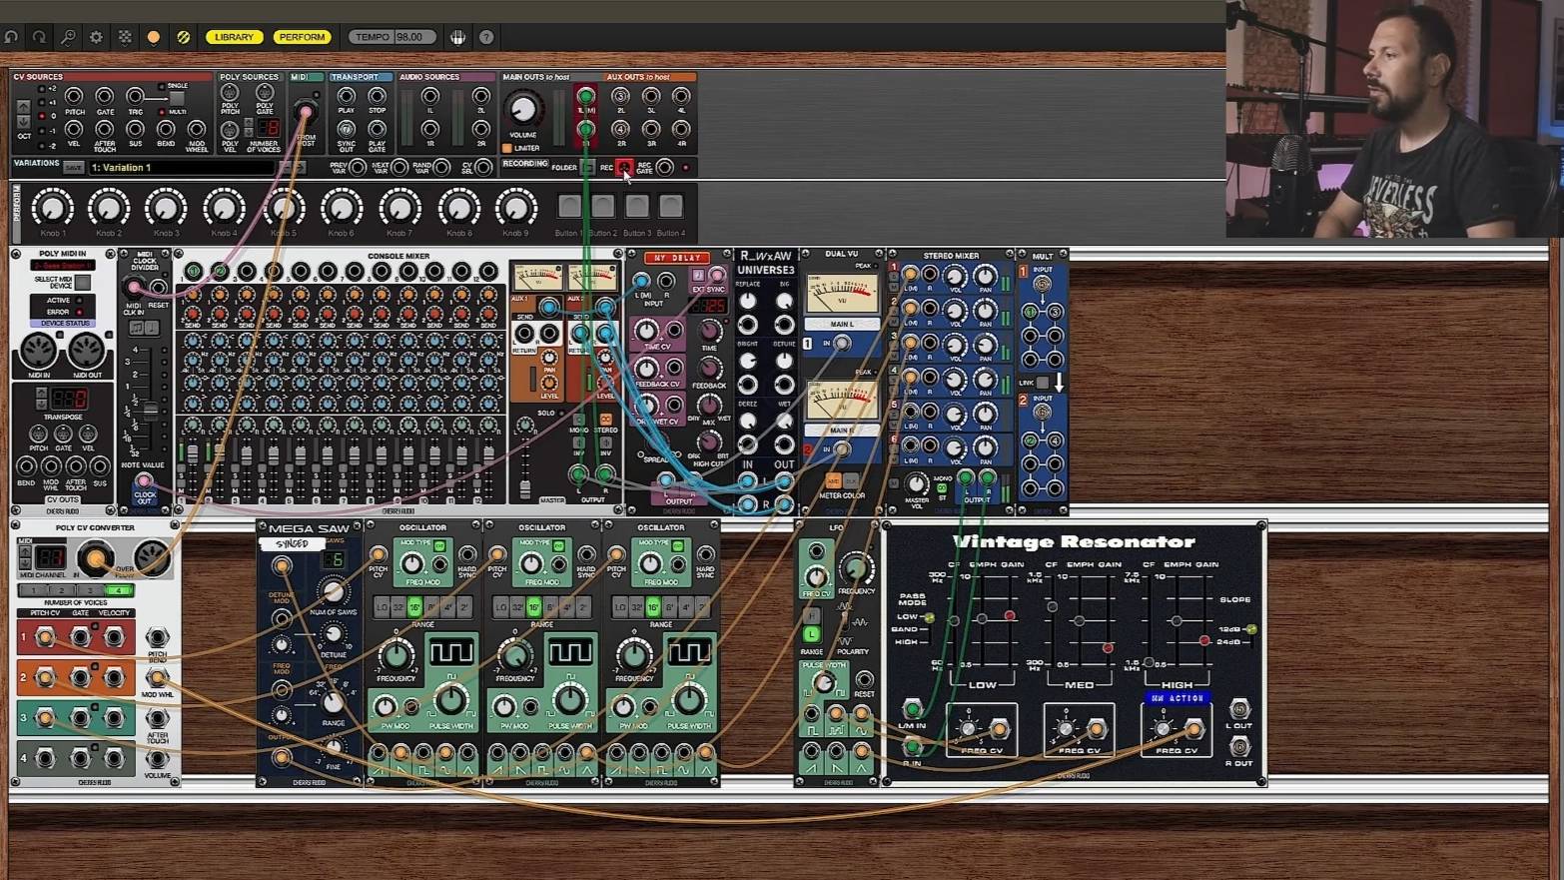Select 1 voice on Poly CV Converter
The image size is (1564, 880).
pyautogui.click(x=32, y=590)
